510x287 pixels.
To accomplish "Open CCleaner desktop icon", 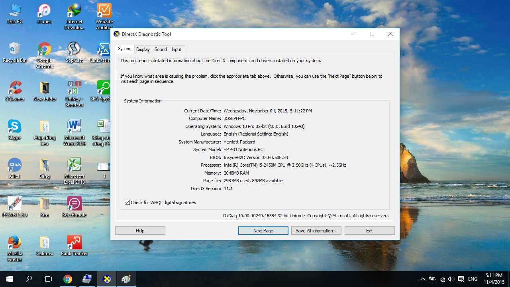I will point(15,91).
